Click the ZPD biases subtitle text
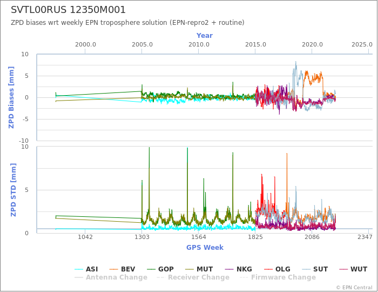378x292 pixels. click(x=127, y=23)
